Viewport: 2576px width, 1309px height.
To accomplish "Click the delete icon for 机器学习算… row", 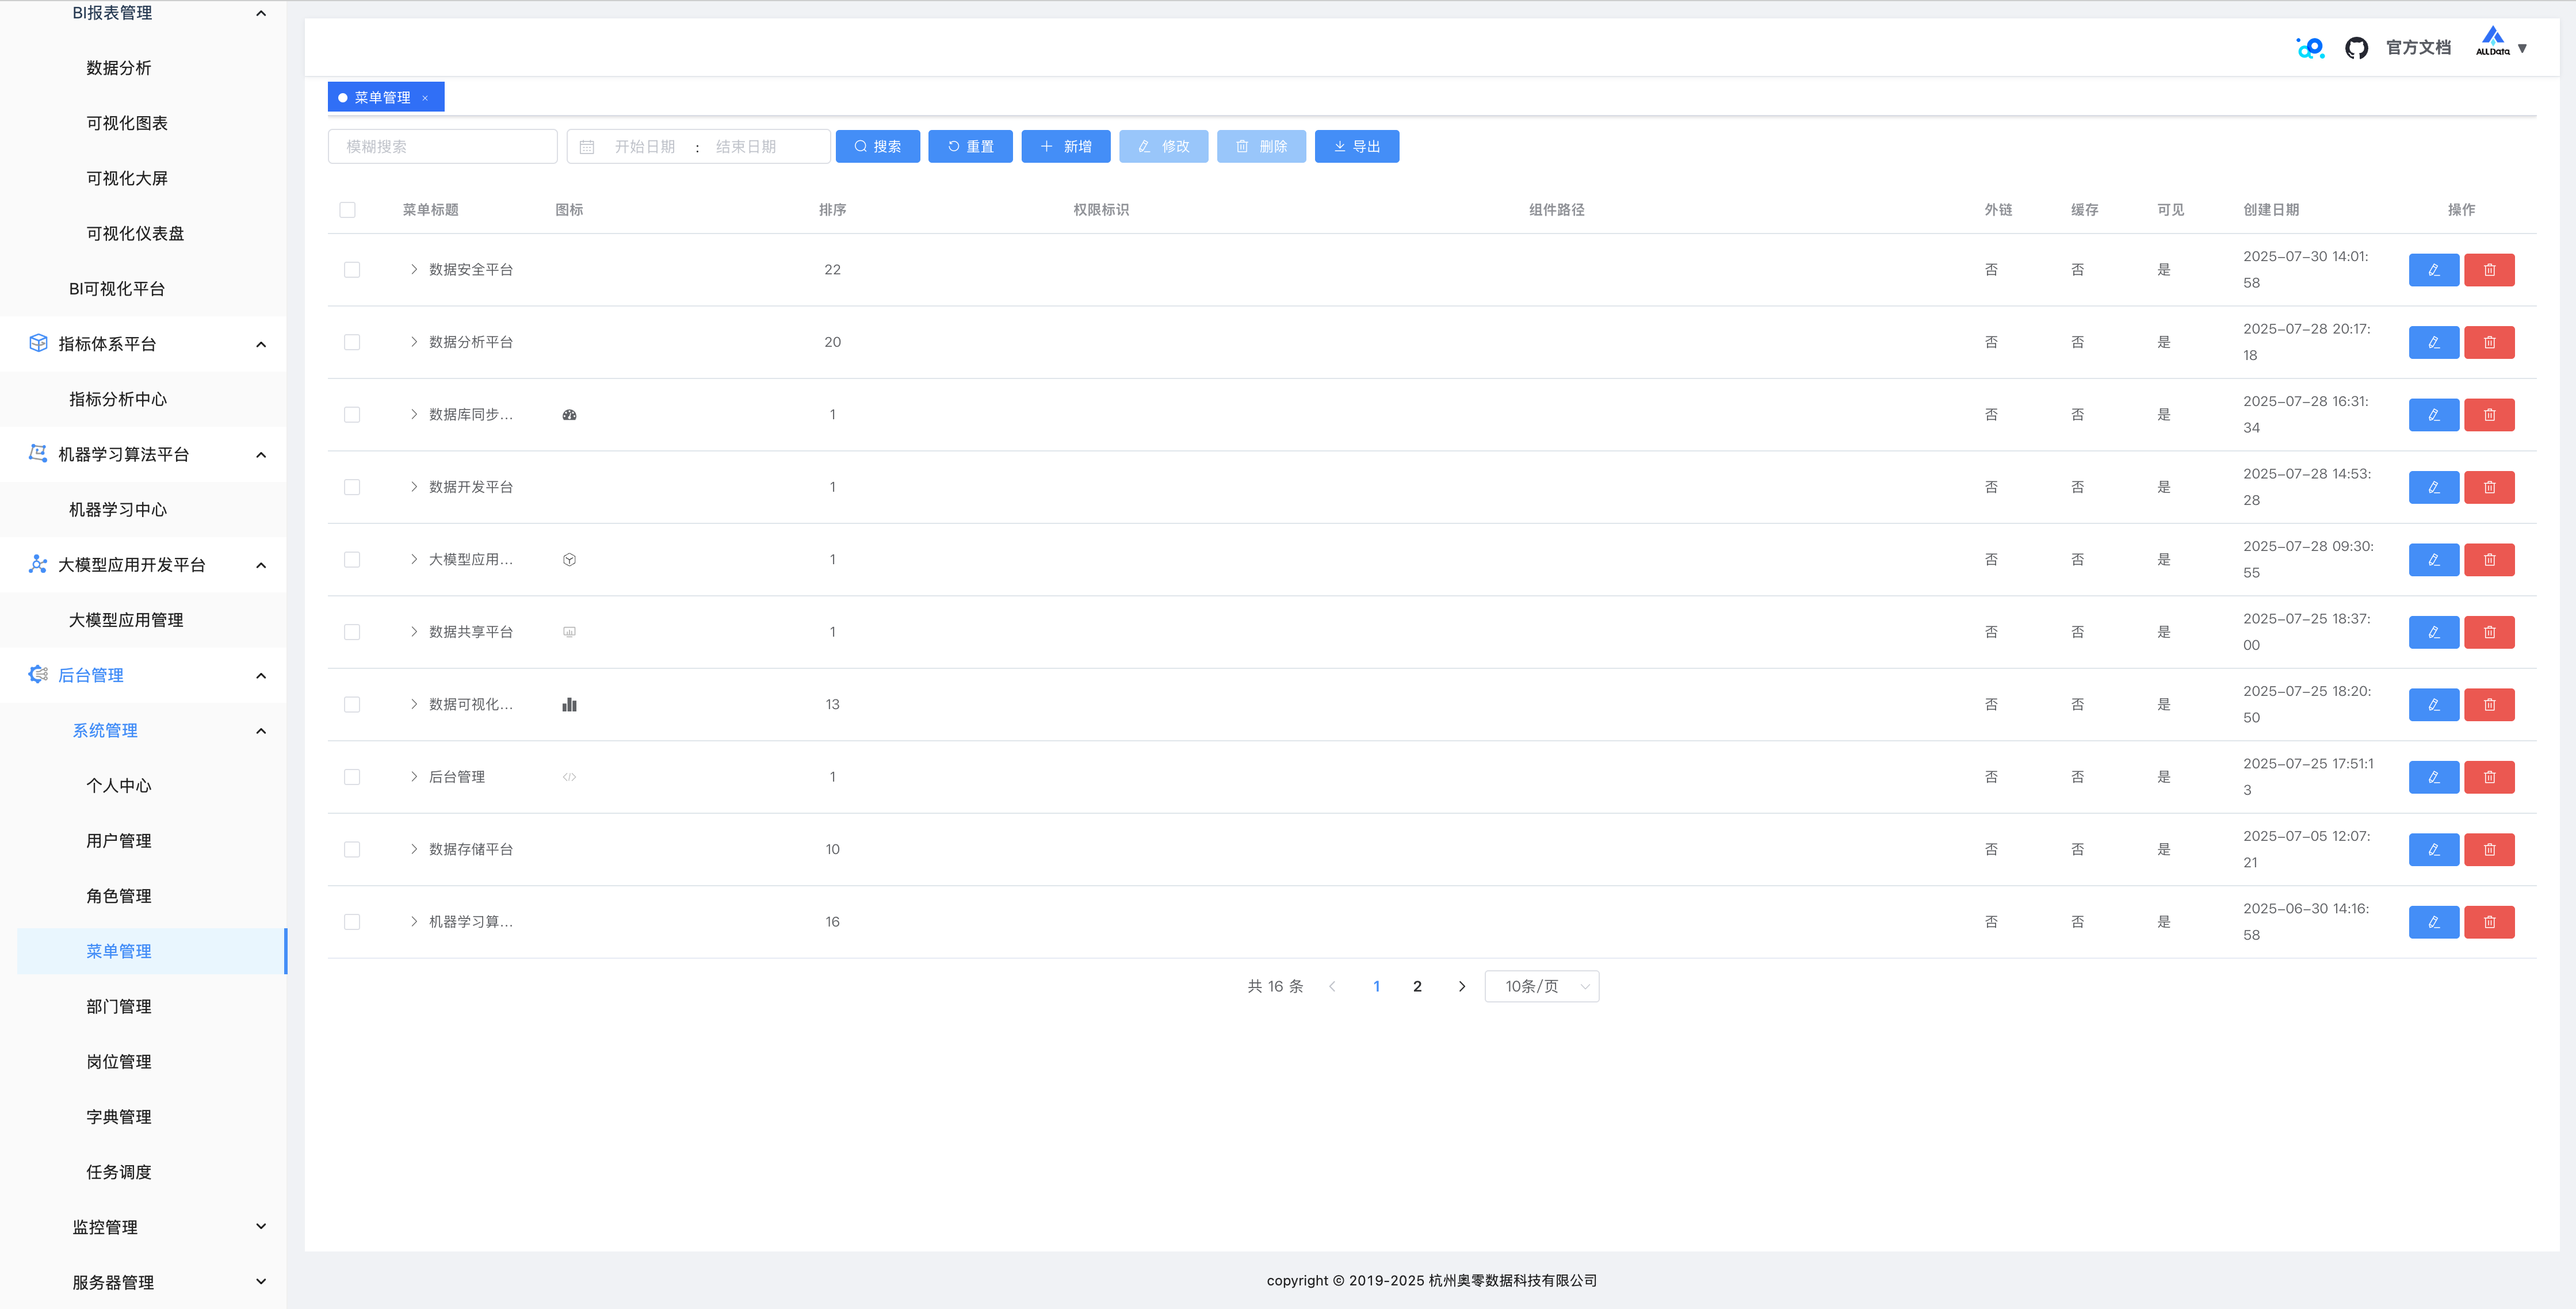I will 2489,922.
